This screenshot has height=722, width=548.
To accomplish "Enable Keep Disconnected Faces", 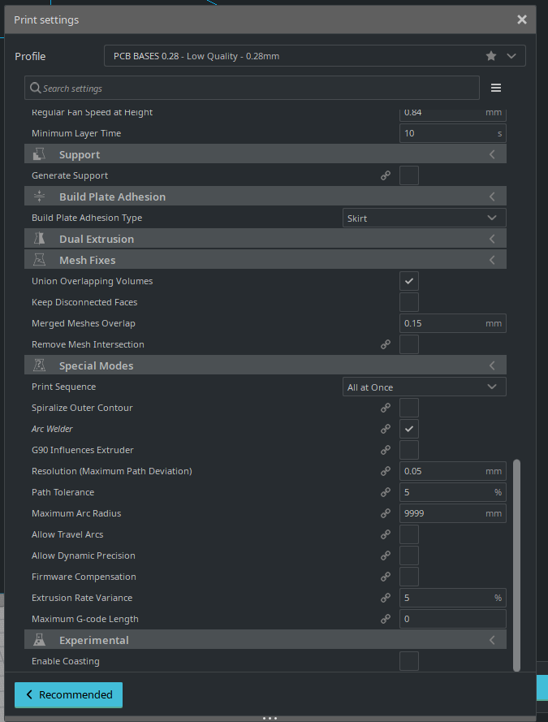I will click(408, 301).
